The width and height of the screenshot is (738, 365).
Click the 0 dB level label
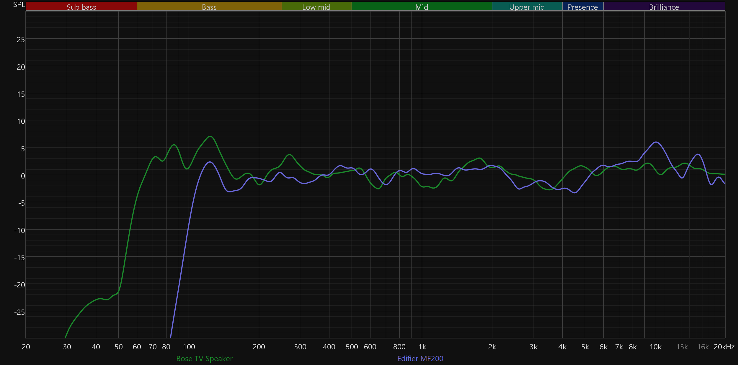(x=23, y=176)
